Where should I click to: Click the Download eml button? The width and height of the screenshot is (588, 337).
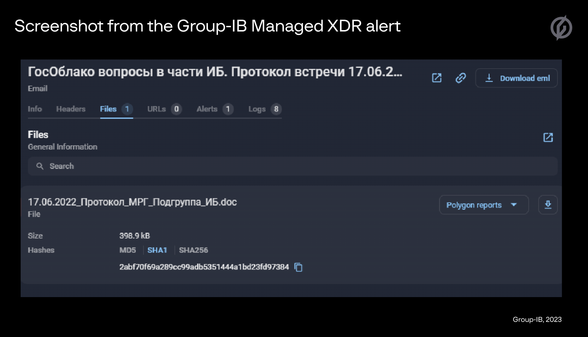tap(516, 78)
